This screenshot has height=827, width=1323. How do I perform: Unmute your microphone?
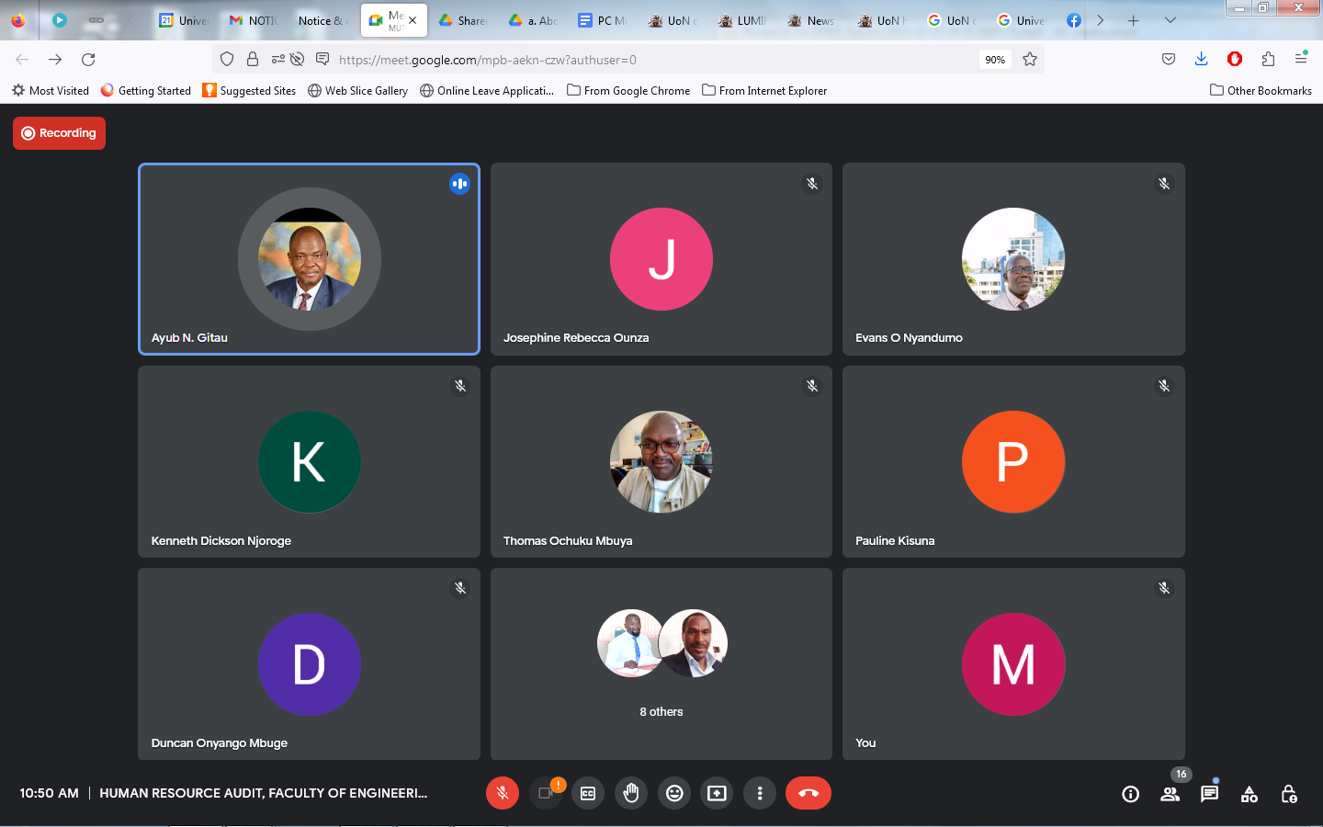click(x=503, y=793)
